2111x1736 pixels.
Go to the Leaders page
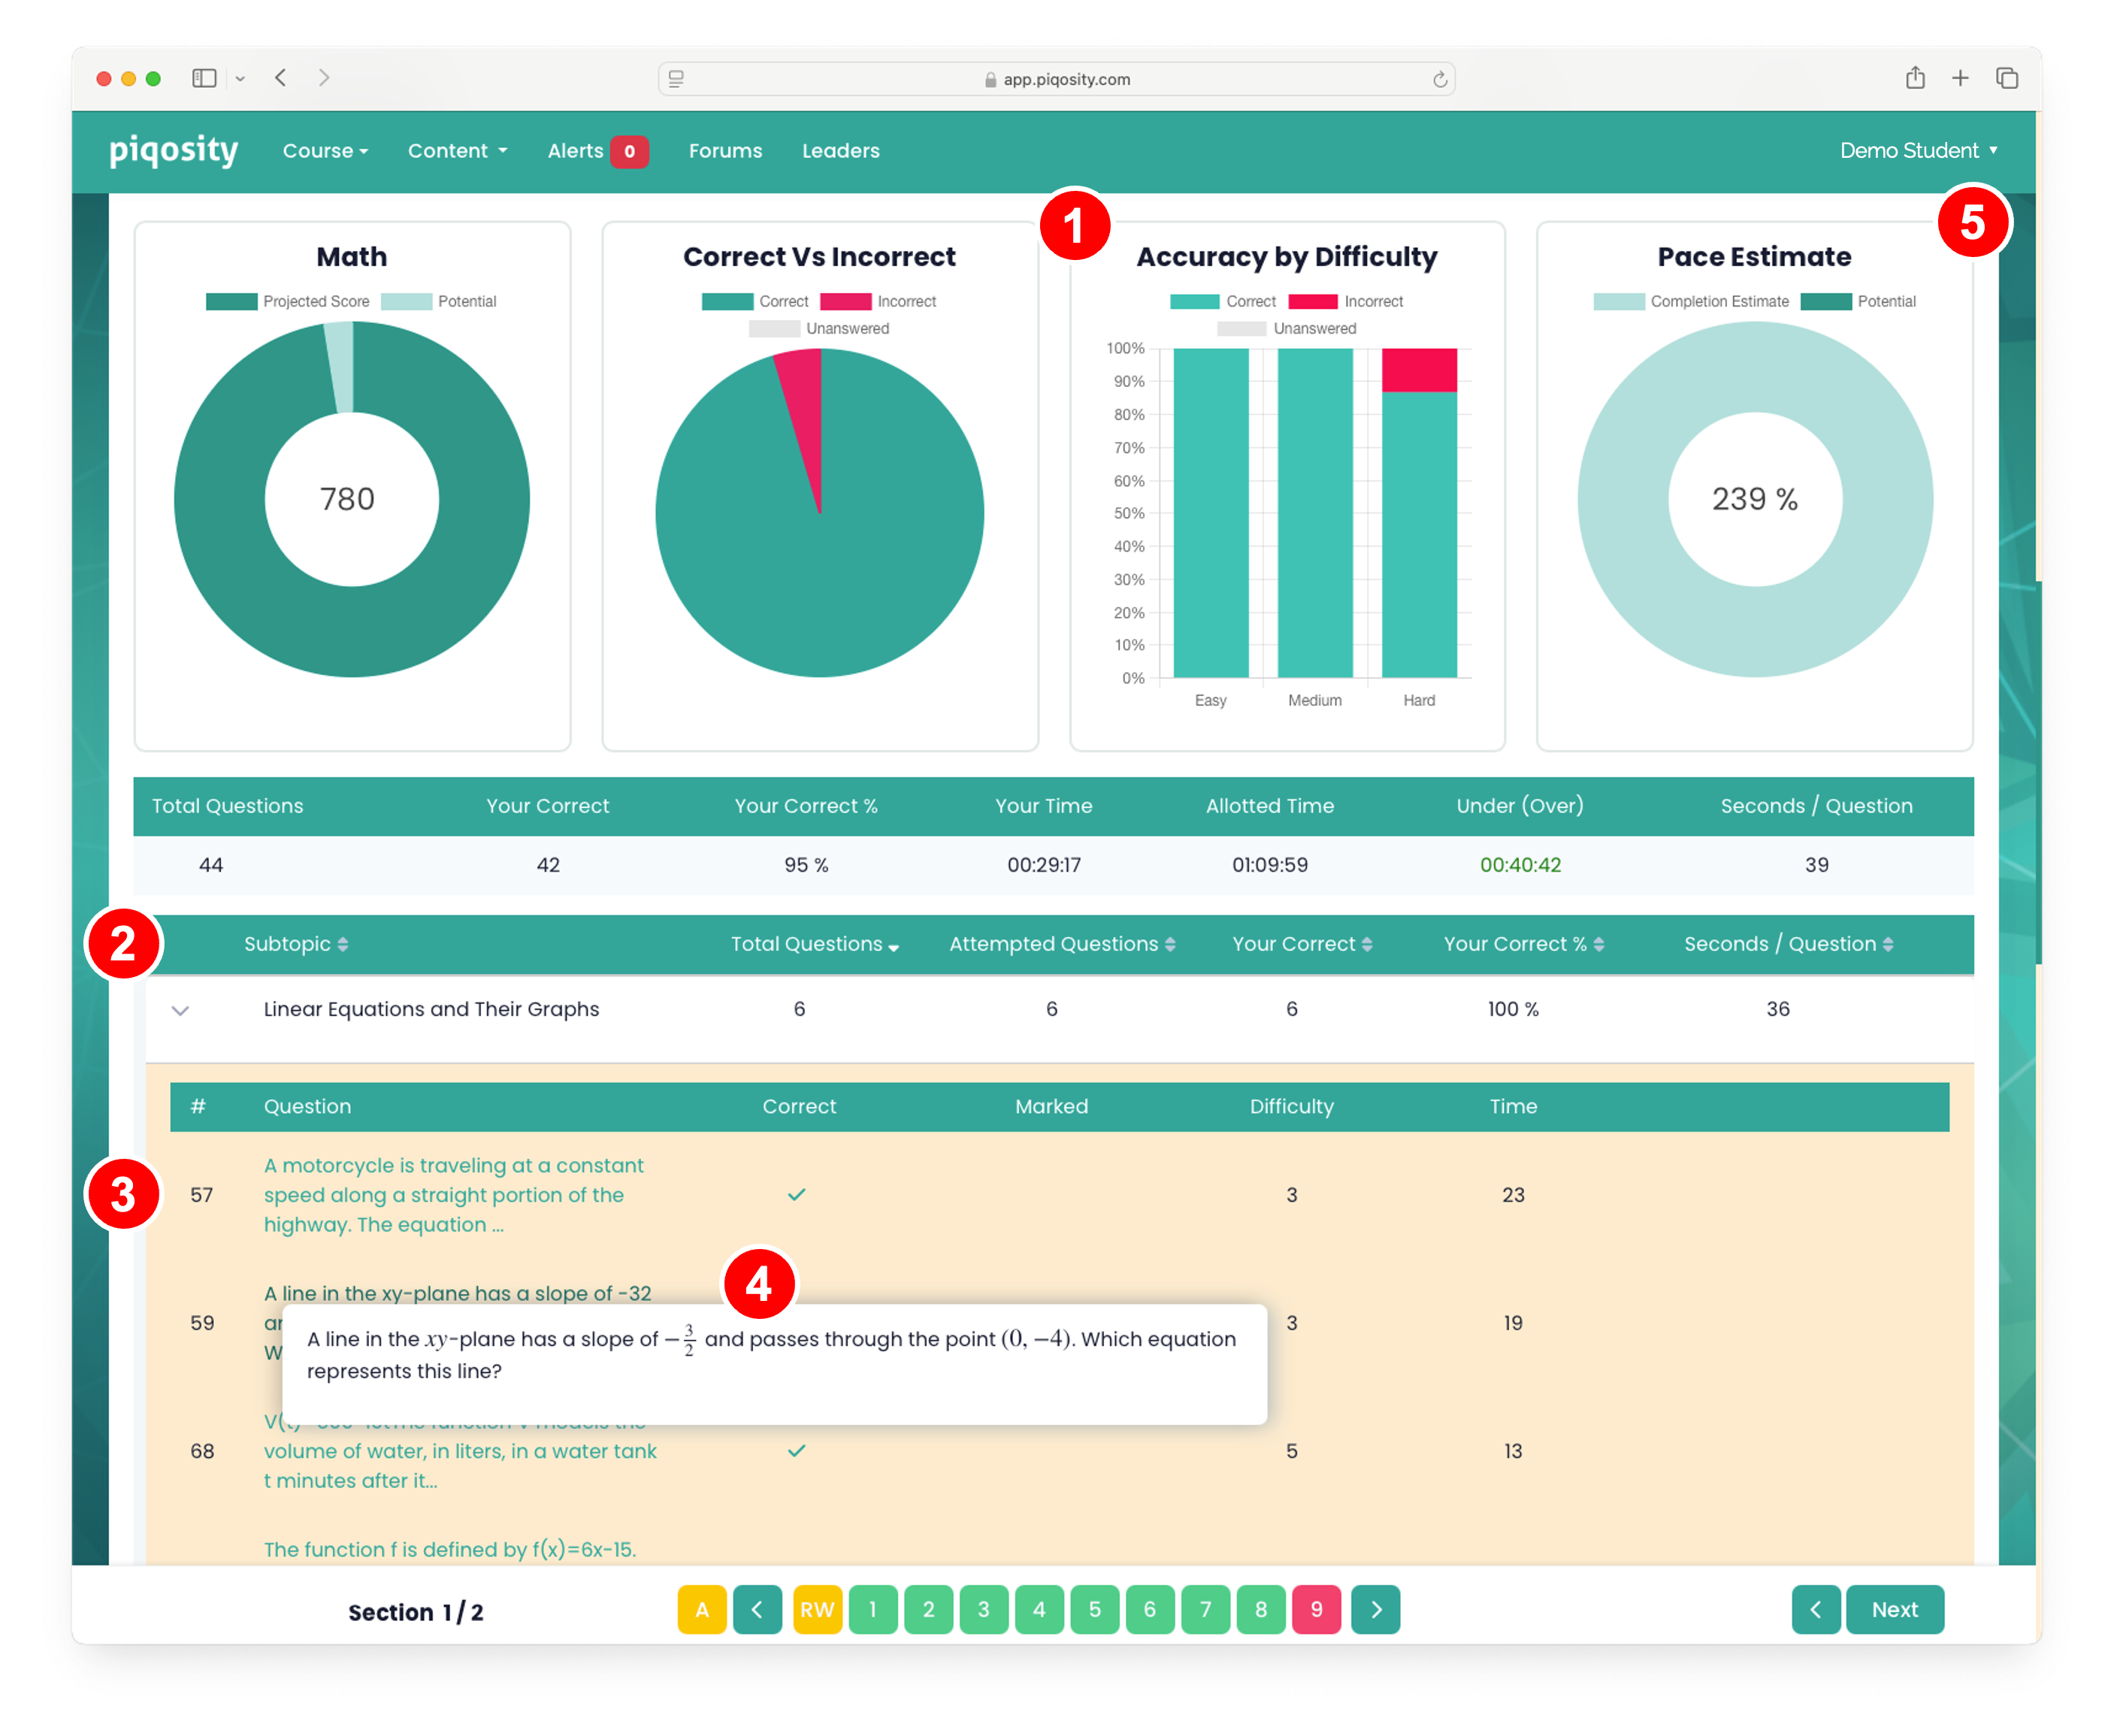(840, 151)
